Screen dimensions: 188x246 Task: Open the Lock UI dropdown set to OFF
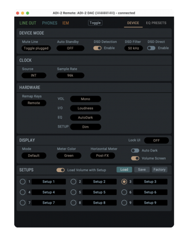tap(157, 140)
